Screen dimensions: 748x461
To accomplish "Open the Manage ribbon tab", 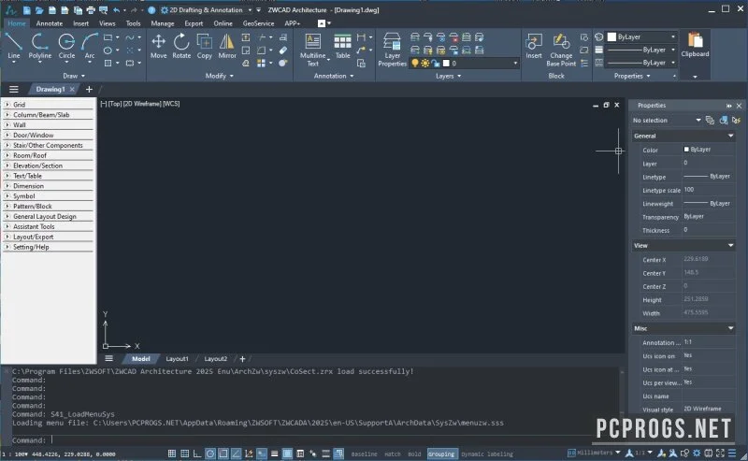I will coord(162,23).
